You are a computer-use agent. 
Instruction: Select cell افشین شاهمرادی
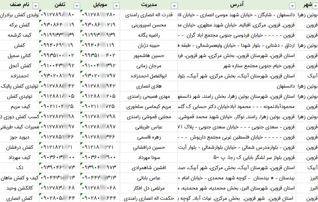(149, 168)
